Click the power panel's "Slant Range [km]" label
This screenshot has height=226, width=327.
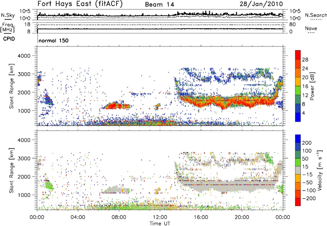(11, 86)
